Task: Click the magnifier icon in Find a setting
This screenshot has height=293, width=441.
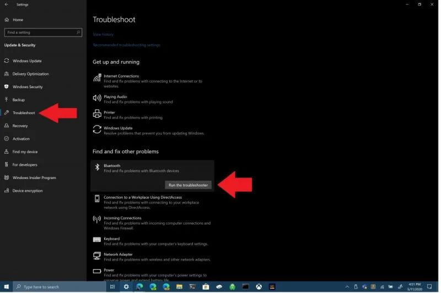Action: pos(78,32)
